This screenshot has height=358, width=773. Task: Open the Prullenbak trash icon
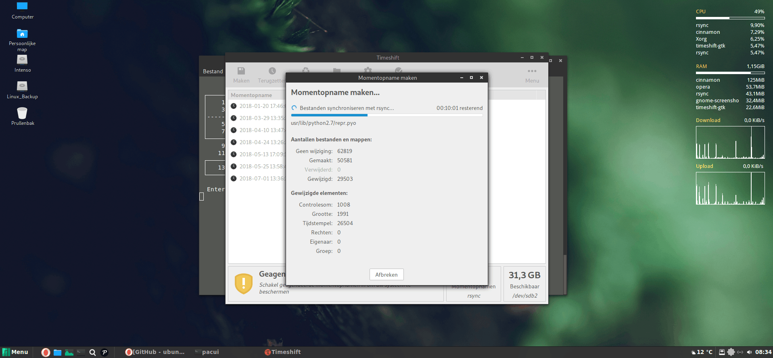click(x=22, y=116)
